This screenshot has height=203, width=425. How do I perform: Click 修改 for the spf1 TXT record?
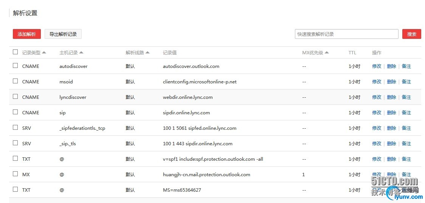(x=377, y=159)
